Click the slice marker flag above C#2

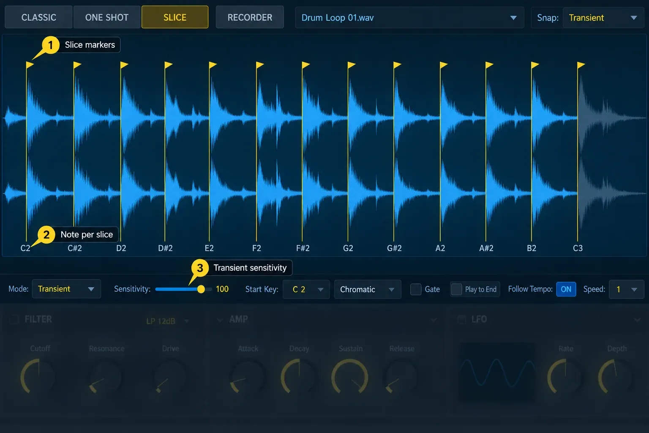click(x=77, y=65)
